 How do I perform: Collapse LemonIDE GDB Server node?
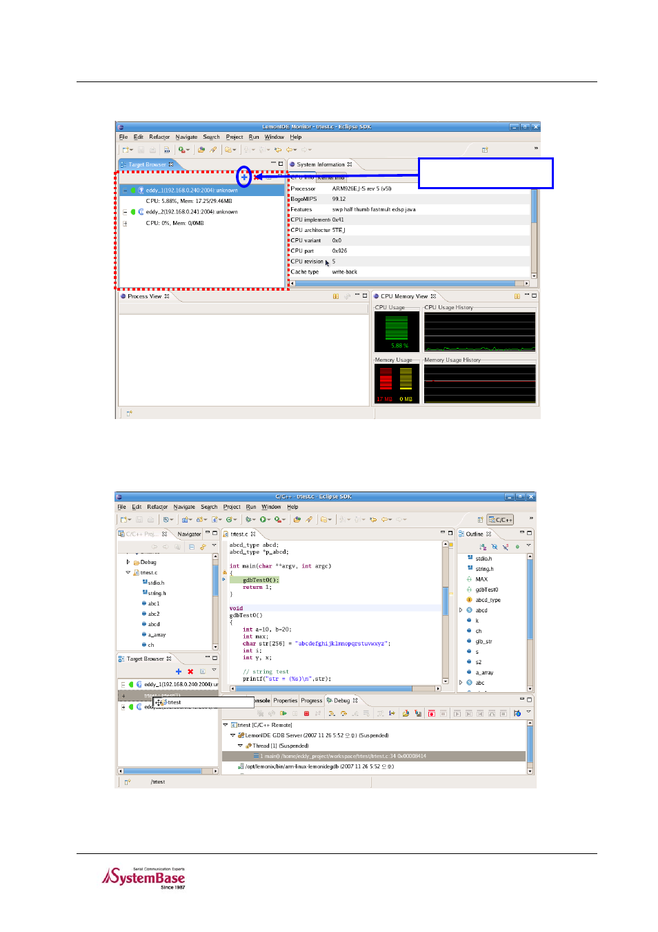[233, 735]
